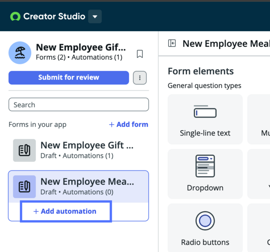Click into the Search field
This screenshot has height=252, width=270.
(x=79, y=105)
